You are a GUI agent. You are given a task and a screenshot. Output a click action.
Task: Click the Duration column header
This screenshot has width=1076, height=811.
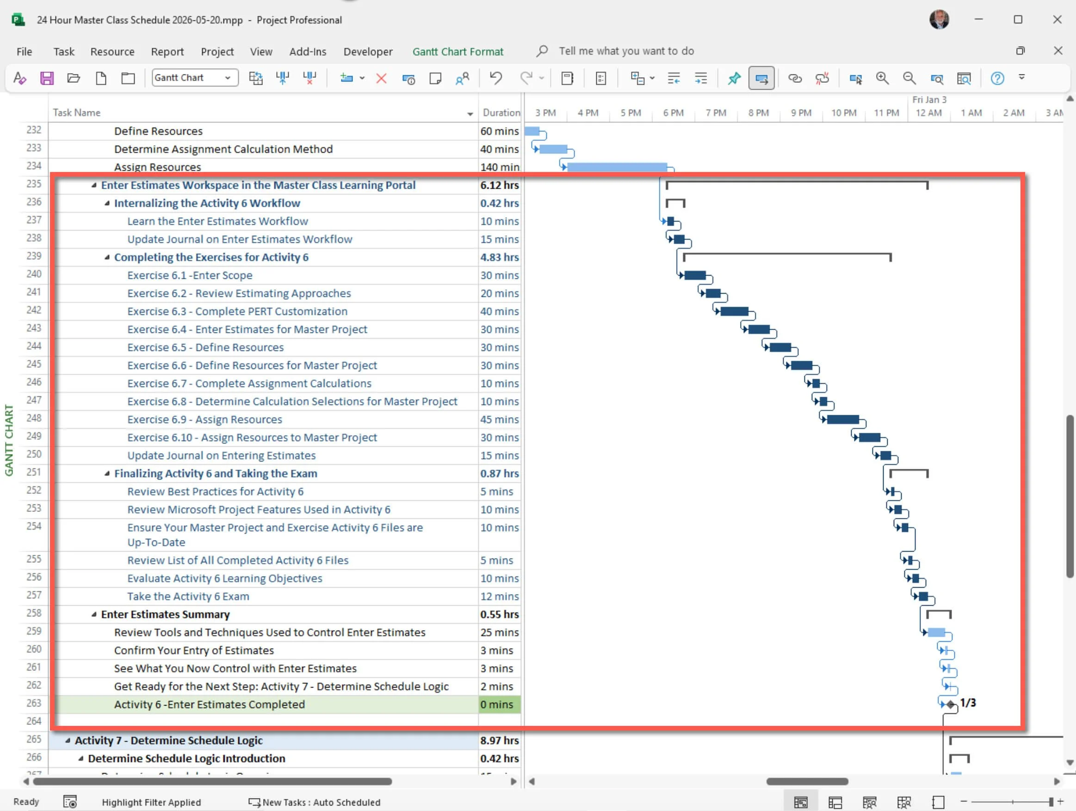pyautogui.click(x=501, y=113)
